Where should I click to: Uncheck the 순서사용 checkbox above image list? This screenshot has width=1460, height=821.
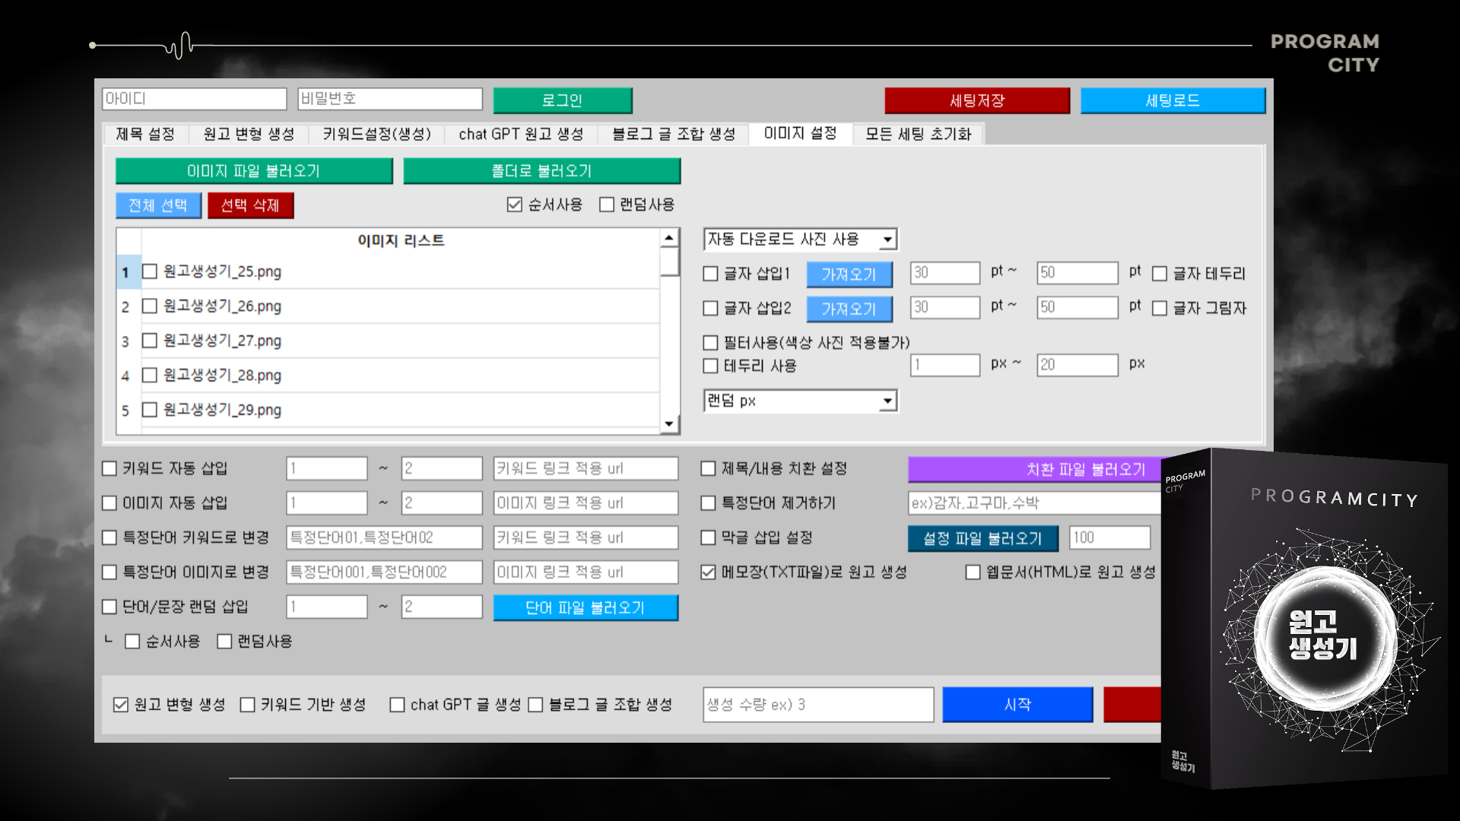pyautogui.click(x=515, y=204)
